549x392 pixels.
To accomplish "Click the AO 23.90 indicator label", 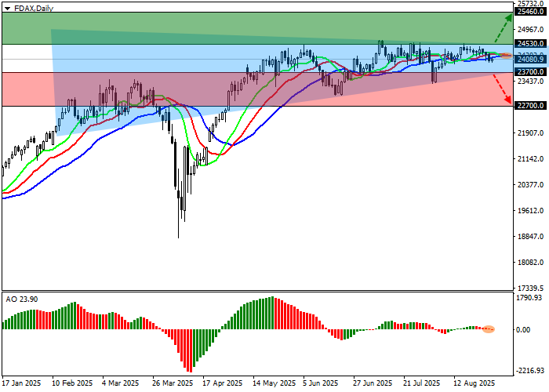I will click(x=22, y=299).
